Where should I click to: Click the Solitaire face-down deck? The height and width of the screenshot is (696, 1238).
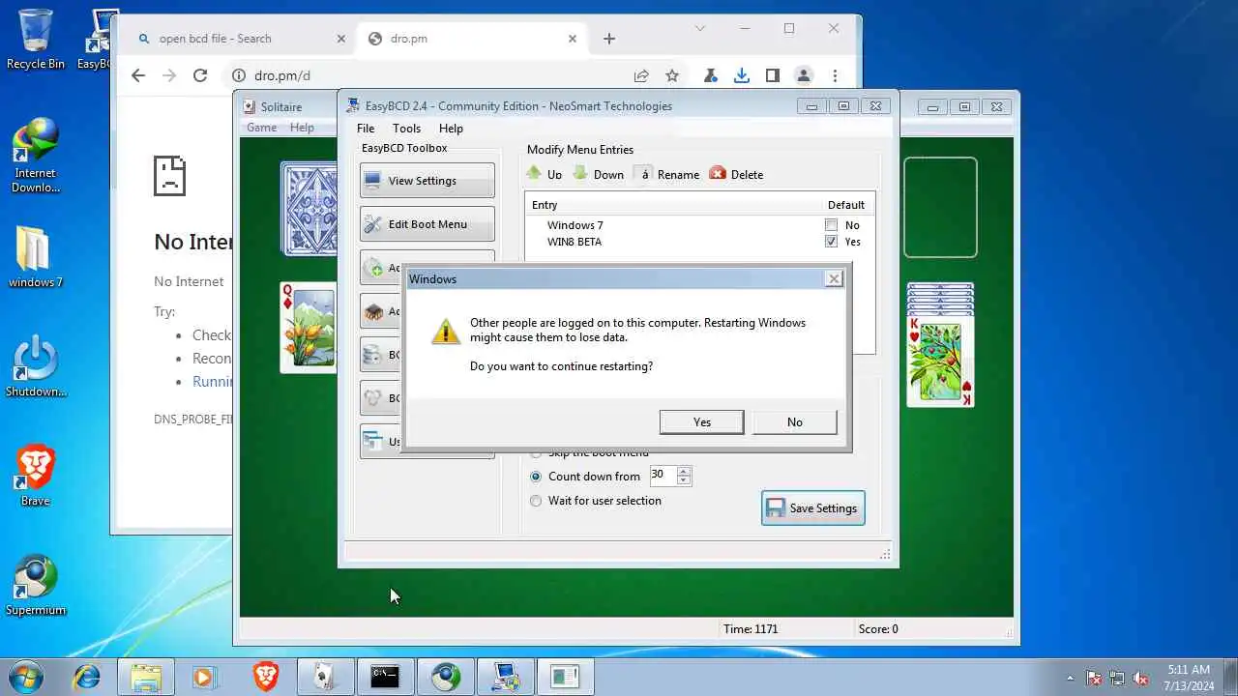click(x=309, y=208)
